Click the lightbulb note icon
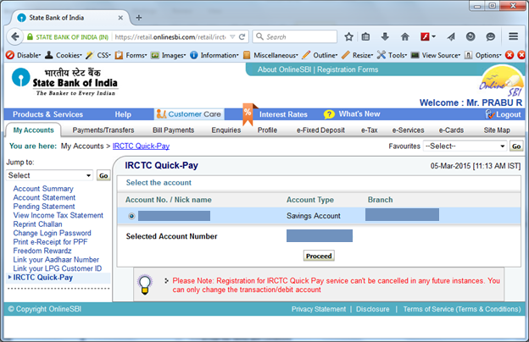 (x=145, y=284)
